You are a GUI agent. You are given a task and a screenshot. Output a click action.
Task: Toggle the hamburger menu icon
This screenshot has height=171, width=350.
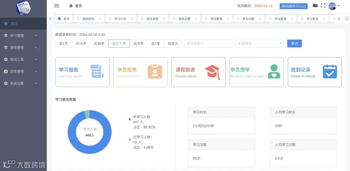pyautogui.click(x=56, y=6)
